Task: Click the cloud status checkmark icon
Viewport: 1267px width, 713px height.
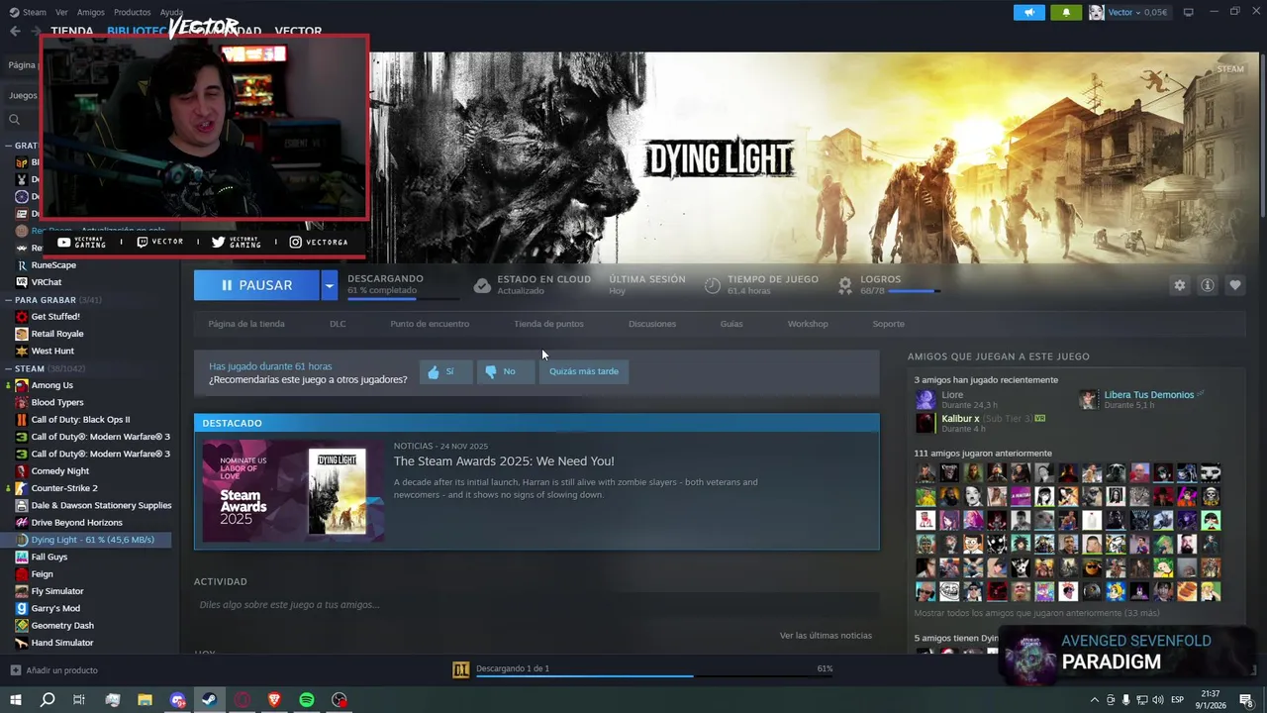Action: tap(482, 285)
